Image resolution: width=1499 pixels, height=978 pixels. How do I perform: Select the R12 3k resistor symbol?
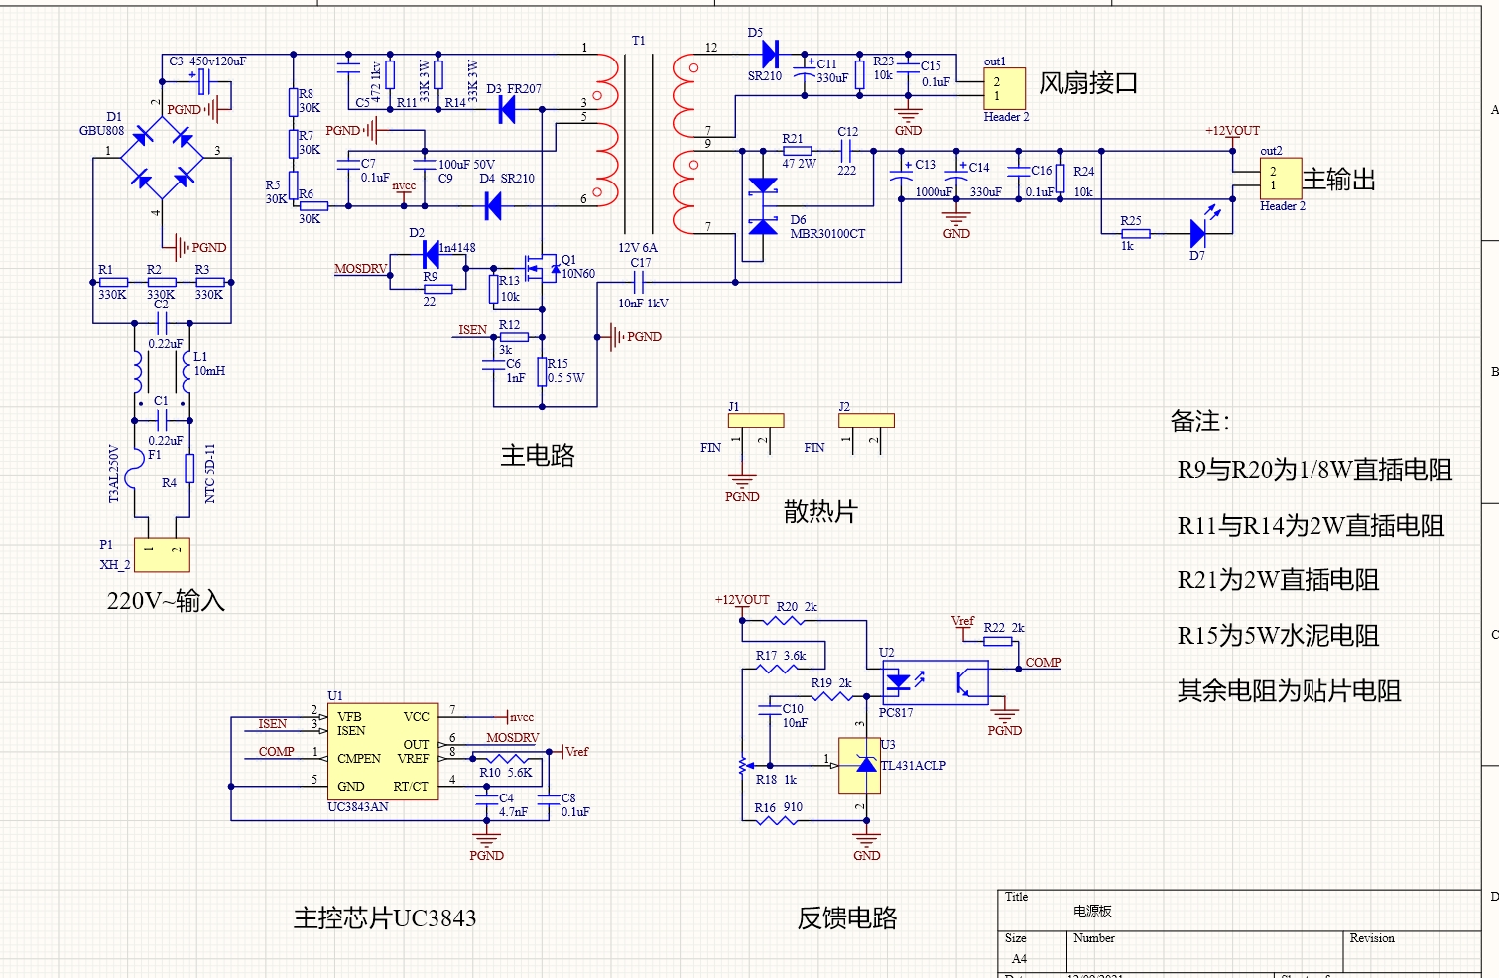coord(514,337)
